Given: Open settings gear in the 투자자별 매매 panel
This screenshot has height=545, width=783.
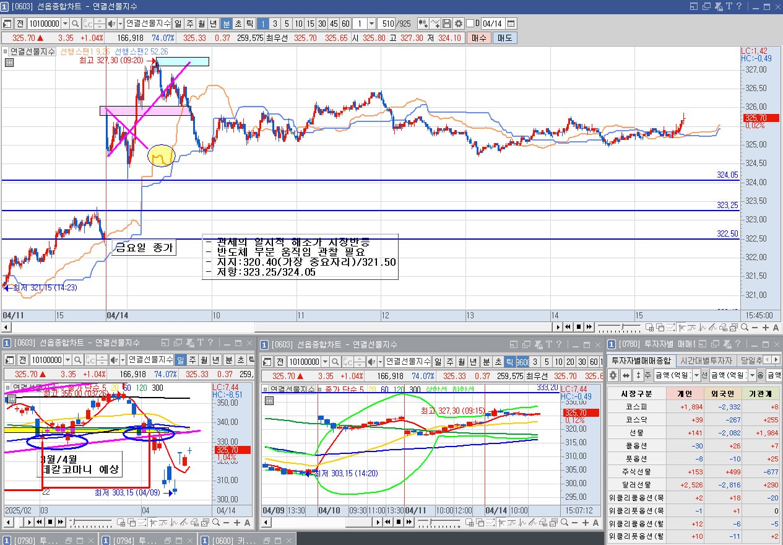Looking at the screenshot, I should pyautogui.click(x=613, y=375).
